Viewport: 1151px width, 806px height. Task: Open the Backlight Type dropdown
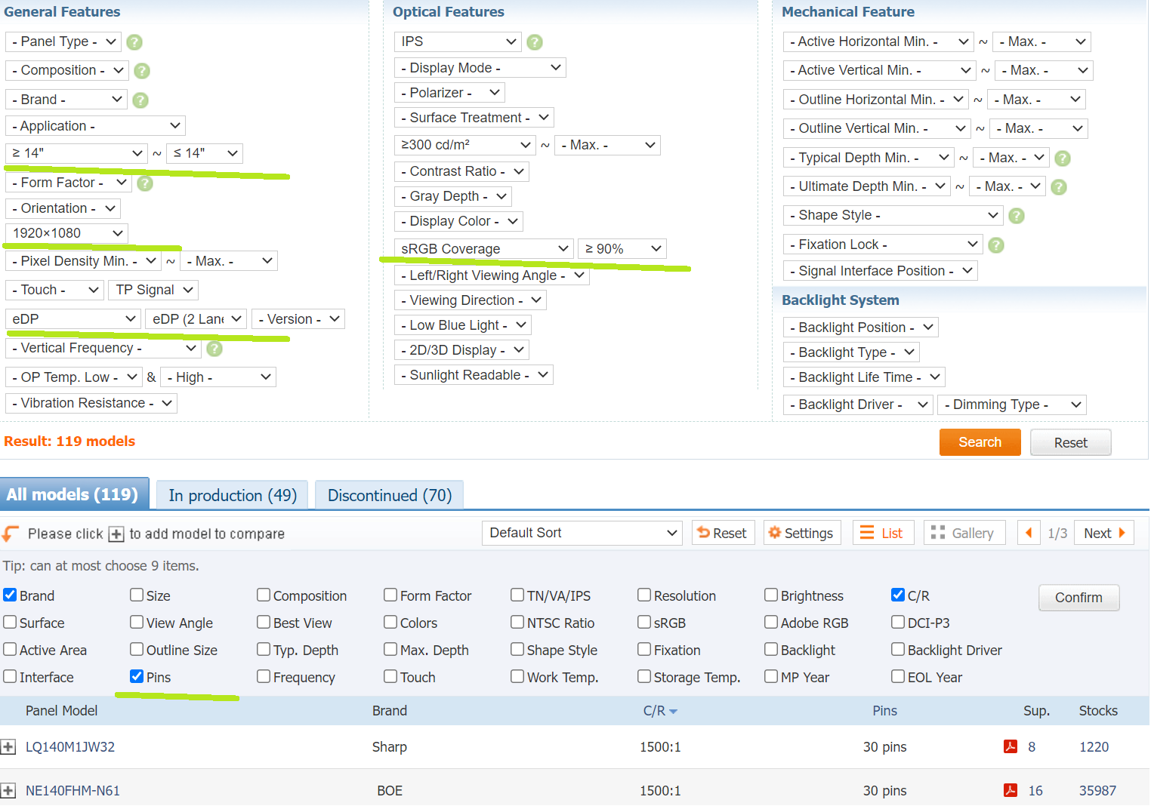tap(850, 352)
